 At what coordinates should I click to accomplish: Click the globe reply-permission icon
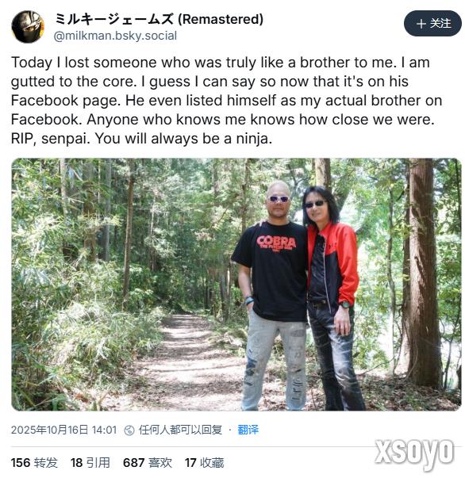(x=129, y=430)
